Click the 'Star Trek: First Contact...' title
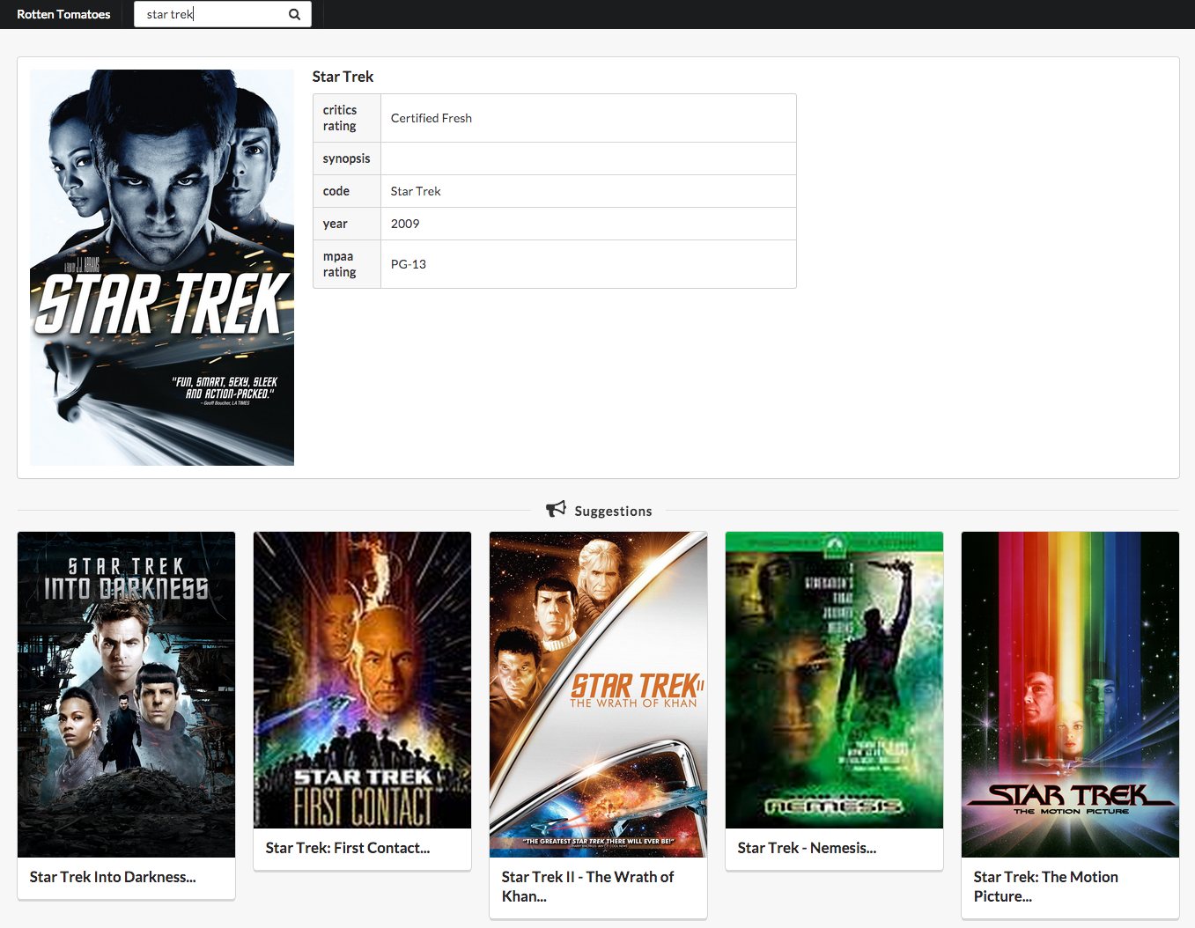Viewport: 1195px width, 928px height. (348, 848)
